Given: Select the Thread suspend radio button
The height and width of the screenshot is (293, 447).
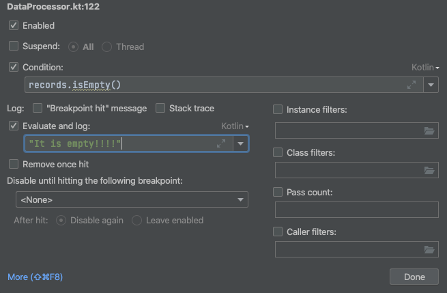Looking at the screenshot, I should (106, 47).
